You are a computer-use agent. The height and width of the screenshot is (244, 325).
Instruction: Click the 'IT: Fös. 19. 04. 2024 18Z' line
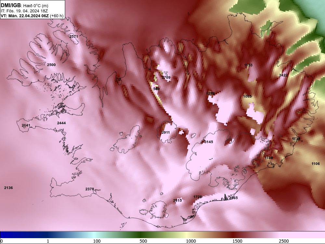pyautogui.click(x=24, y=11)
